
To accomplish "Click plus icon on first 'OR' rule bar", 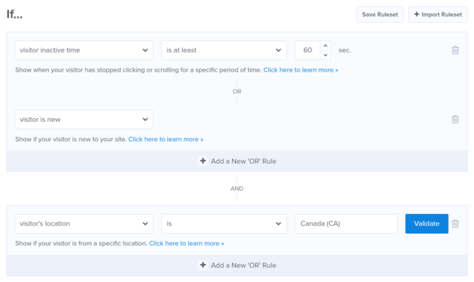I will pyautogui.click(x=203, y=161).
